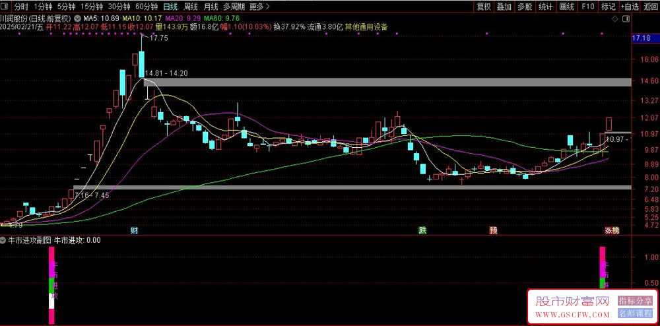The height and width of the screenshot is (326, 660).
Task: Select the 5分钟 period tab
Action: tap(67, 7)
